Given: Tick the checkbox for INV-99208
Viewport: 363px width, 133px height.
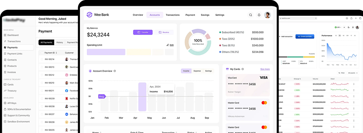Looking at the screenshot, I should (x=42, y=107).
